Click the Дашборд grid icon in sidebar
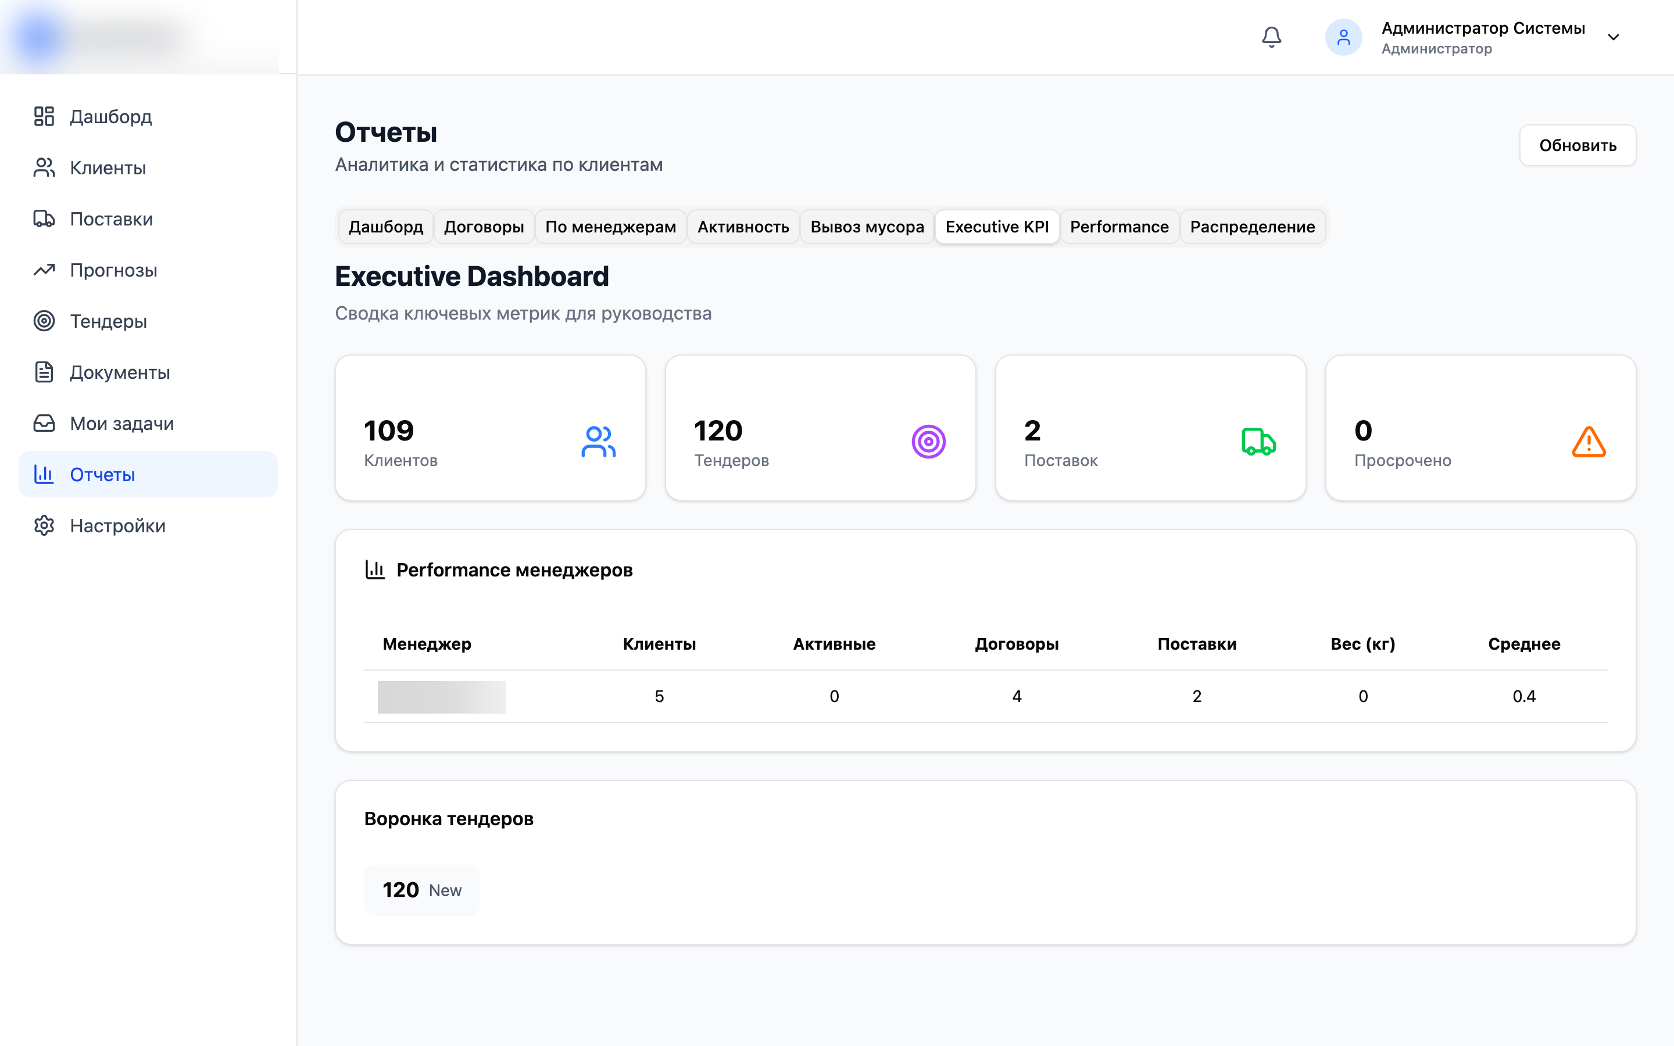This screenshot has height=1046, width=1674. [44, 116]
